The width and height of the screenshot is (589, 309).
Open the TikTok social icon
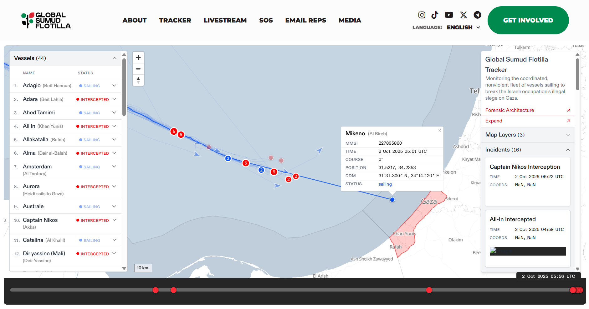tap(435, 15)
